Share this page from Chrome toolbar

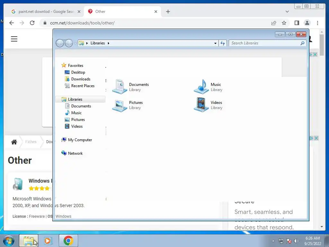click(x=274, y=23)
